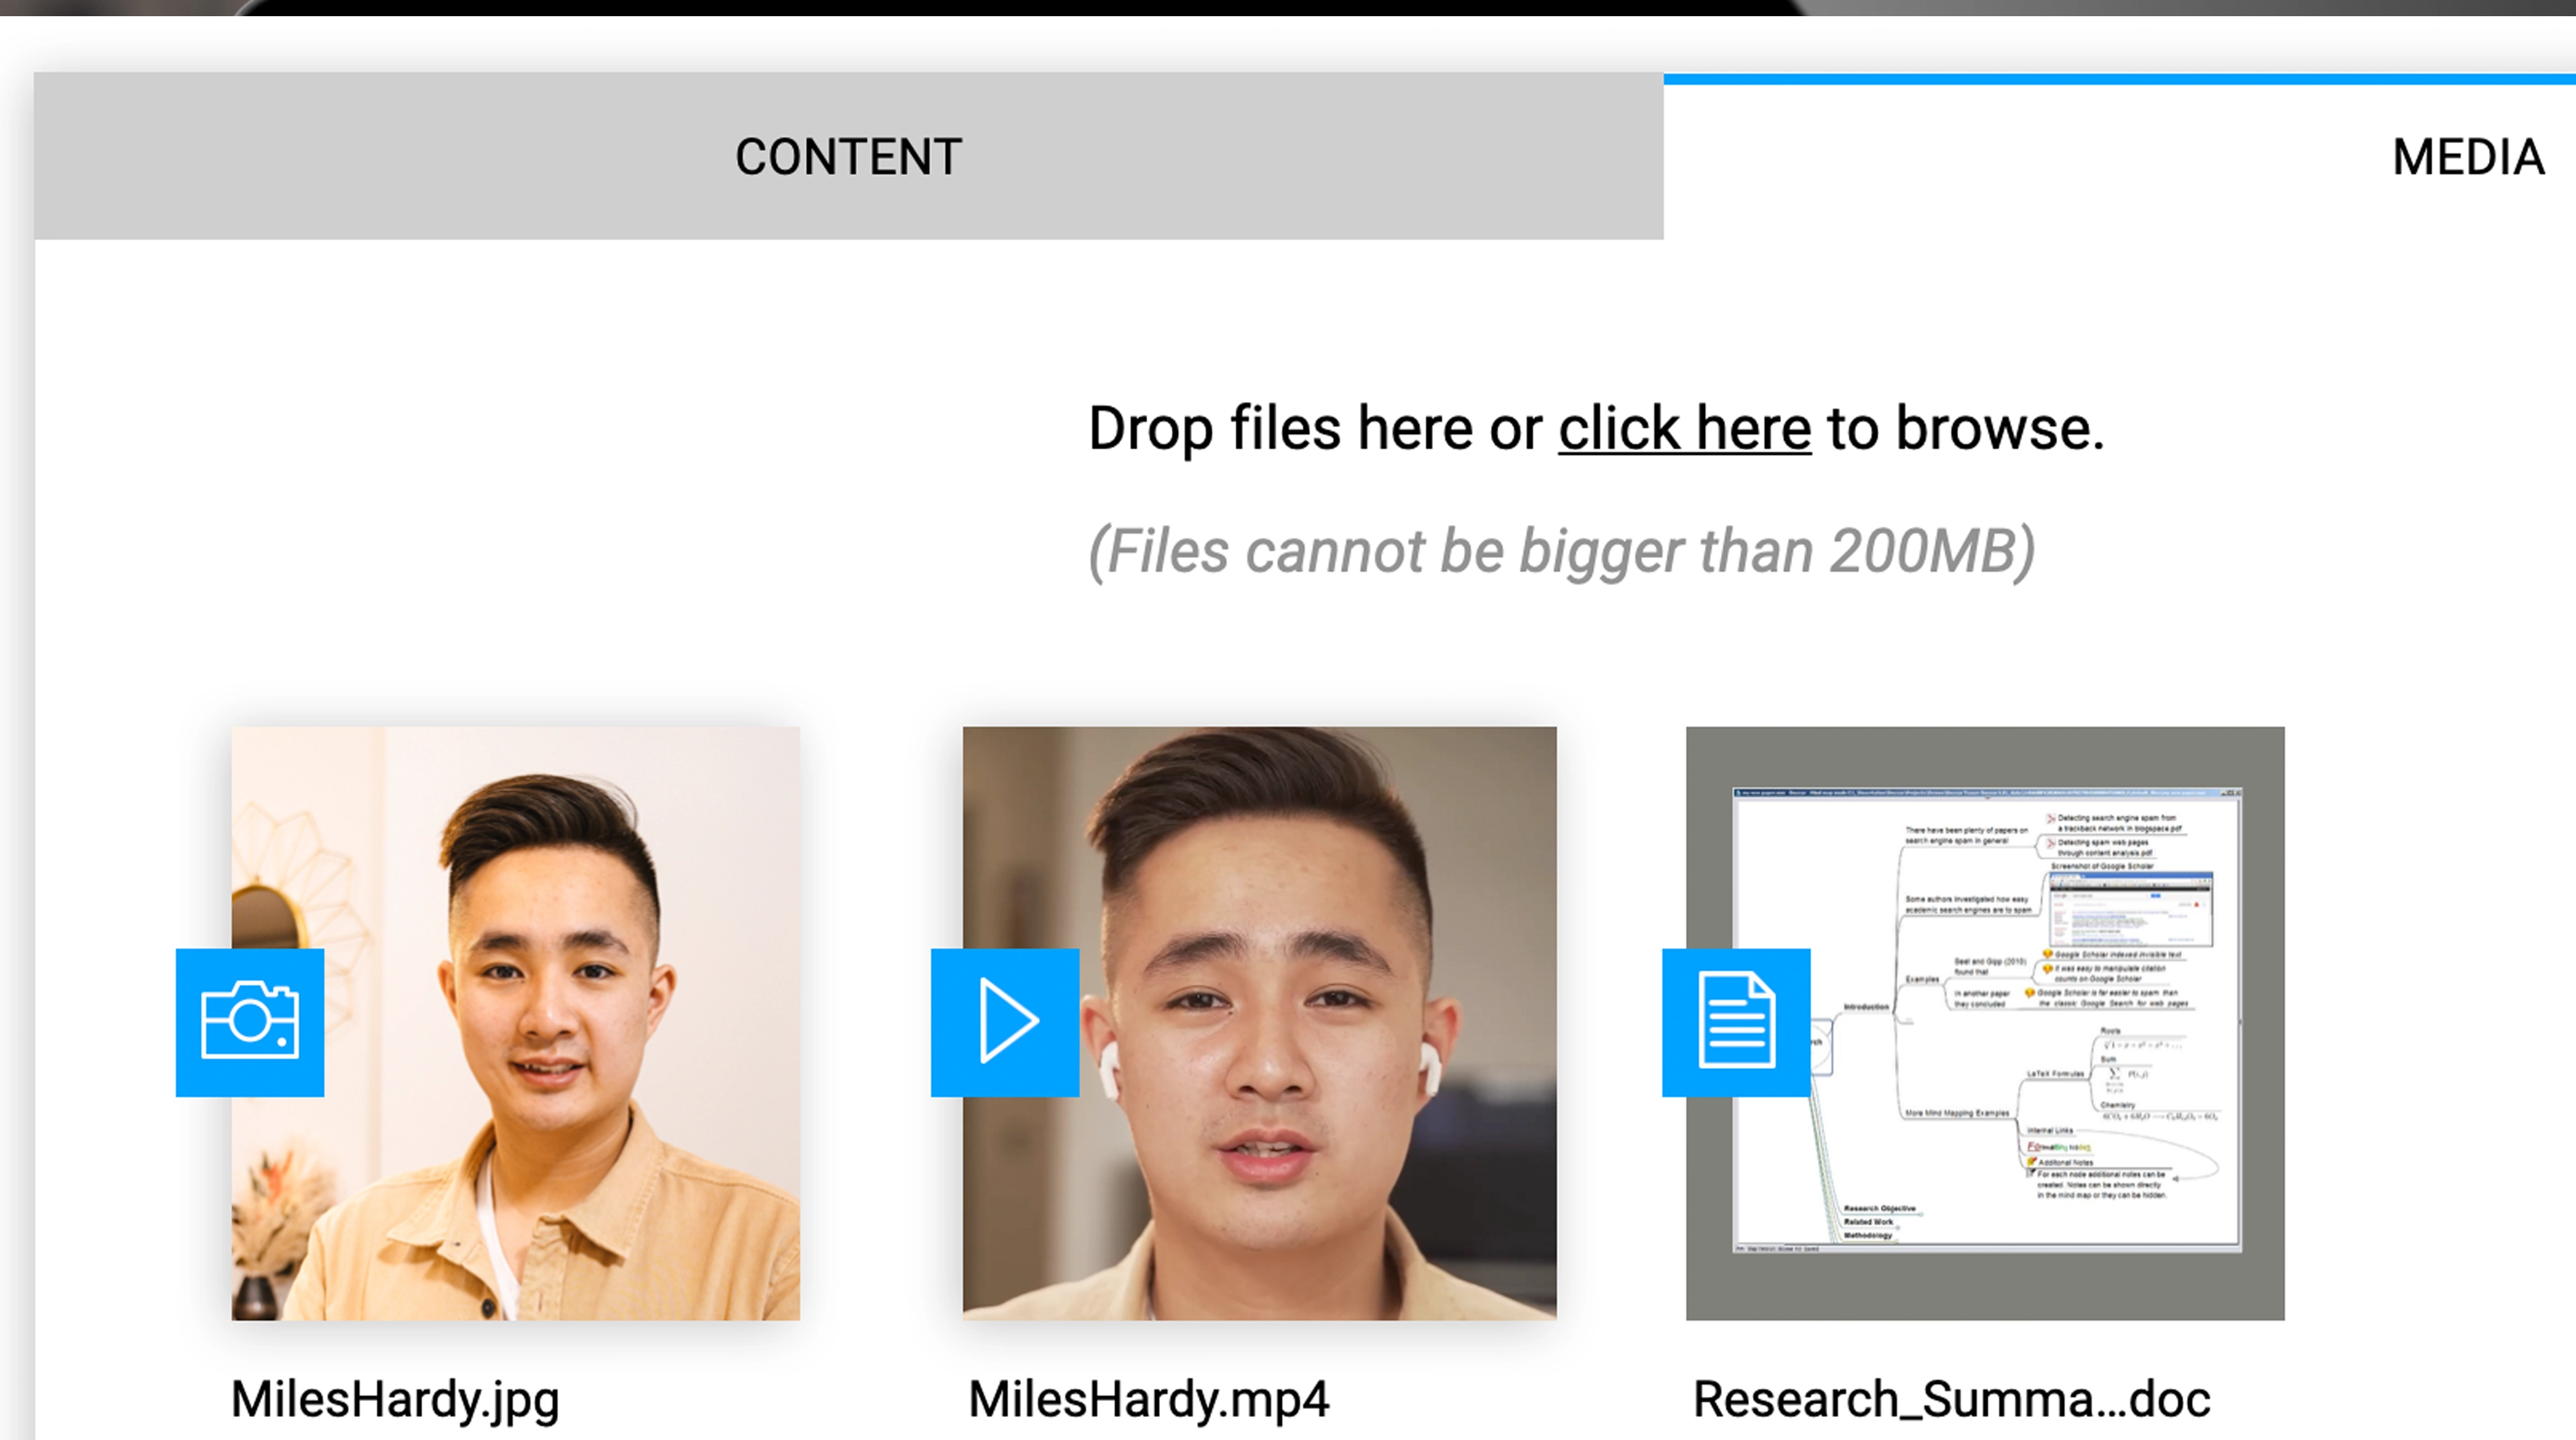
Task: Follow the 'click here' browse link
Action: [1684, 429]
